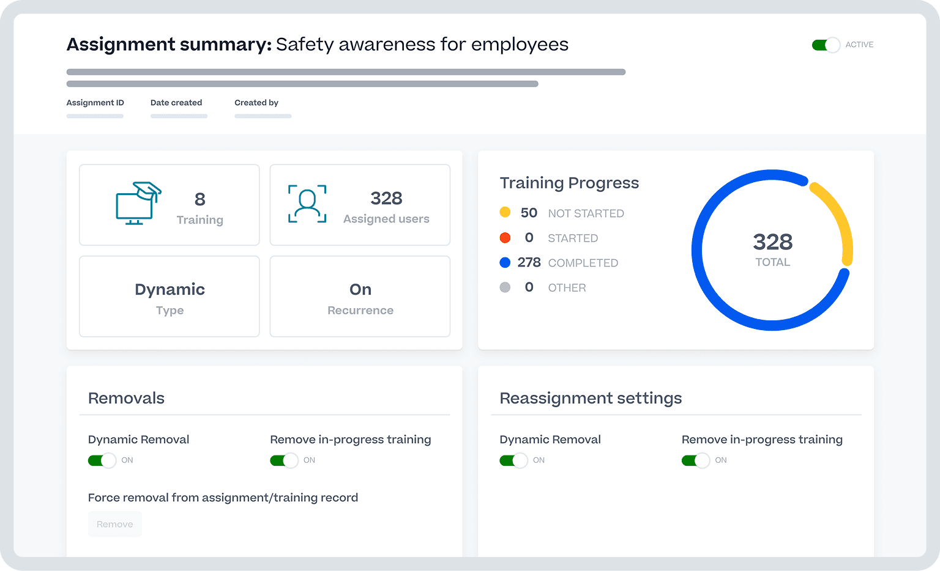The height and width of the screenshot is (571, 940).
Task: Click the face-scan frame in Assigned users card
Action: coord(307,204)
